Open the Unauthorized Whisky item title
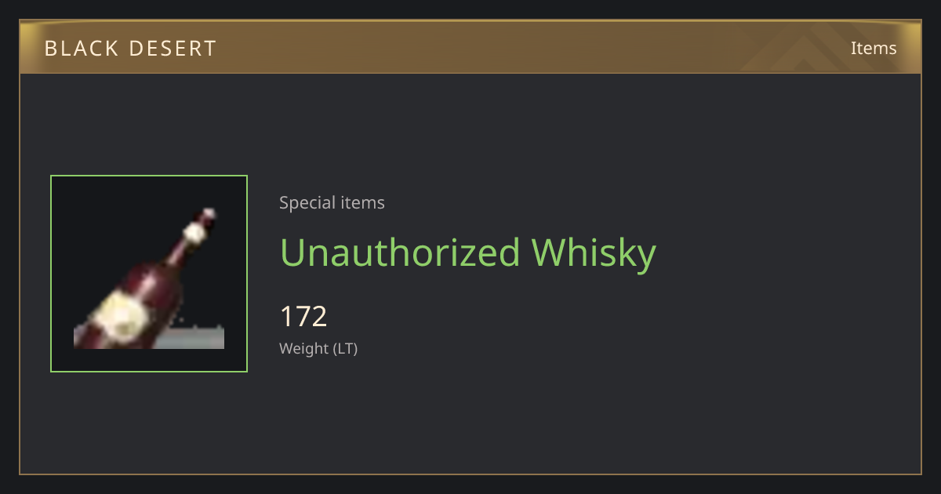Viewport: 941px width, 494px height. (468, 253)
